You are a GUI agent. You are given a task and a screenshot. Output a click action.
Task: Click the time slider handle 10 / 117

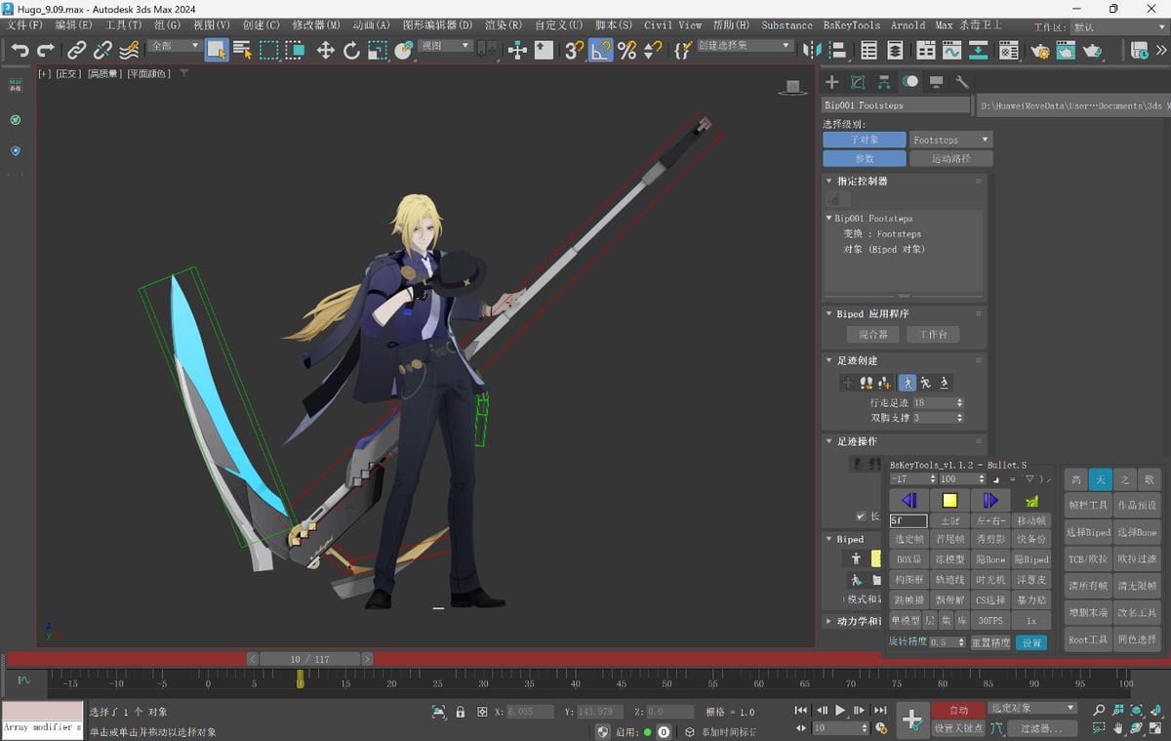pyautogui.click(x=309, y=659)
